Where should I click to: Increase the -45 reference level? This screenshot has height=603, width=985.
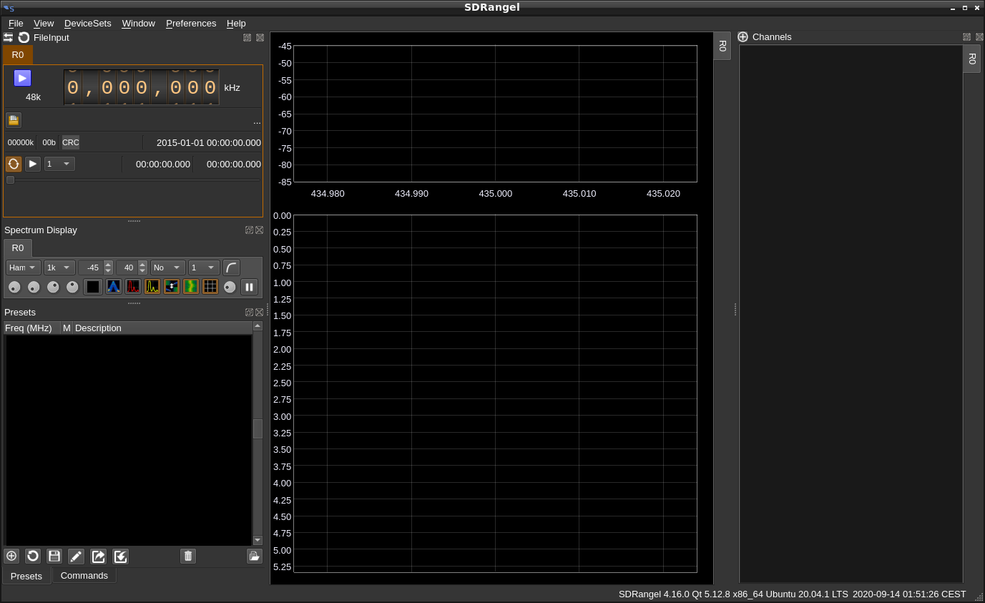click(x=108, y=264)
